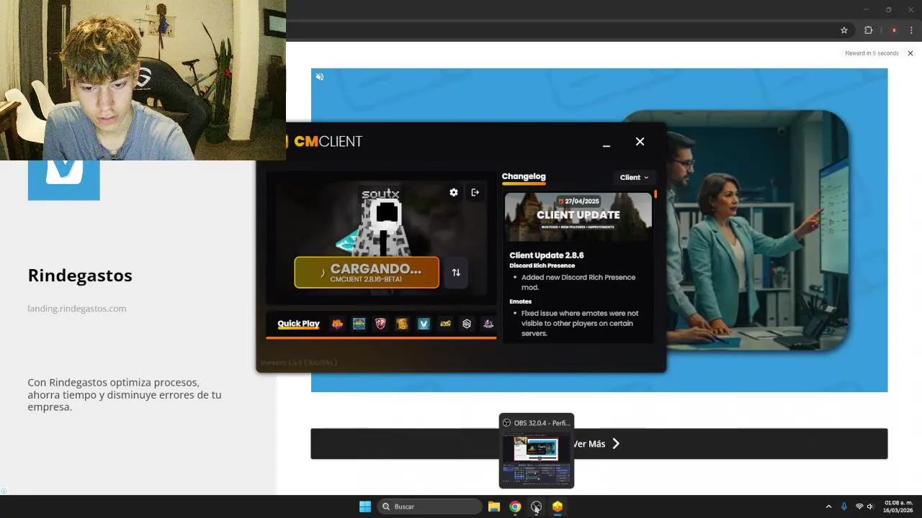
Task: Select the Quick Play tab
Action: pyautogui.click(x=298, y=324)
